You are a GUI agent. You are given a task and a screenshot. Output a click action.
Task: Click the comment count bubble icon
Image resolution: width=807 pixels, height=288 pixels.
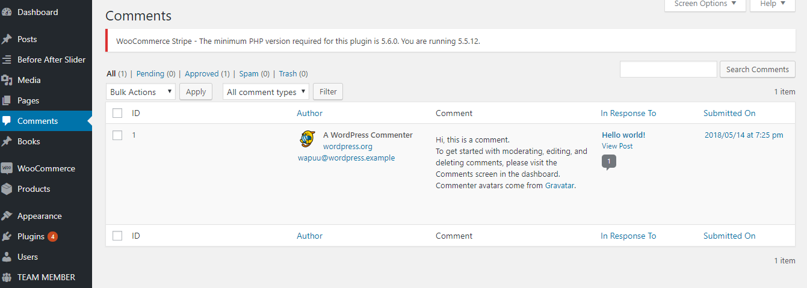click(x=608, y=161)
